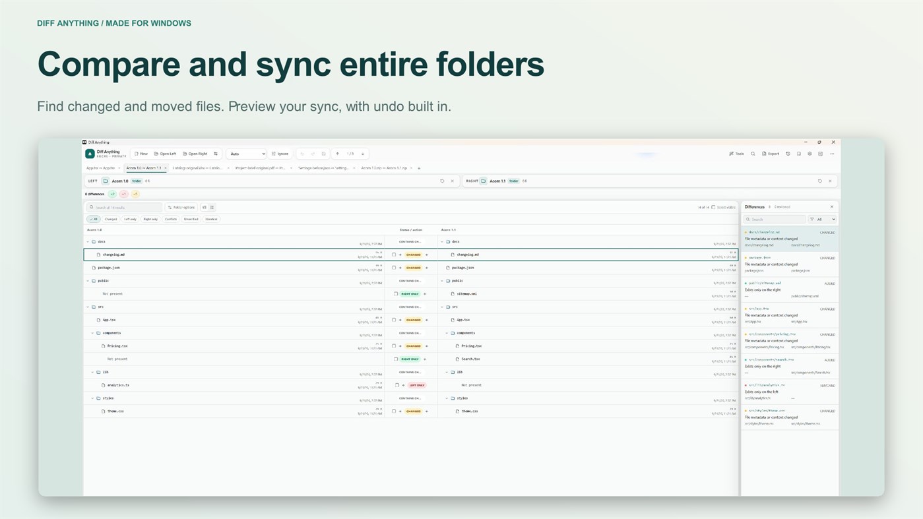Collapse the left styles folder
This screenshot has width=923, height=519.
92,398
